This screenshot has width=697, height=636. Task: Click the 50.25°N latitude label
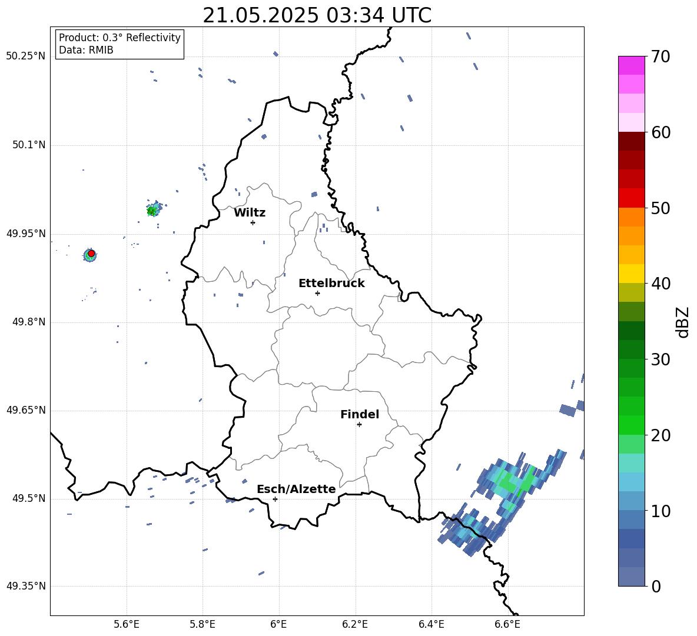(x=26, y=56)
